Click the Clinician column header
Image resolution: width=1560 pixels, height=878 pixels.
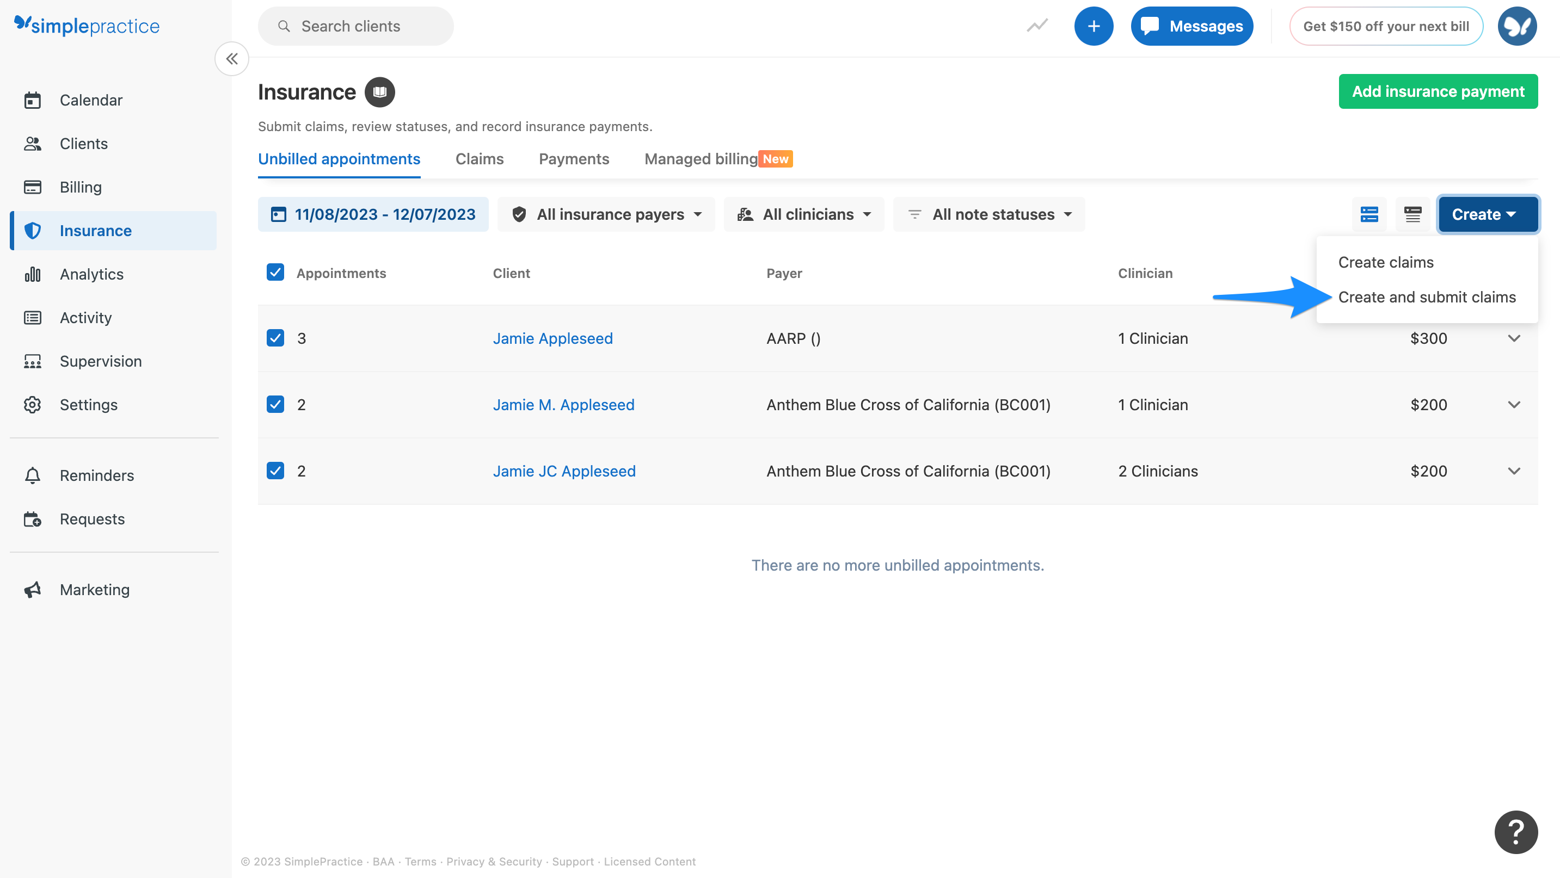[1145, 274]
